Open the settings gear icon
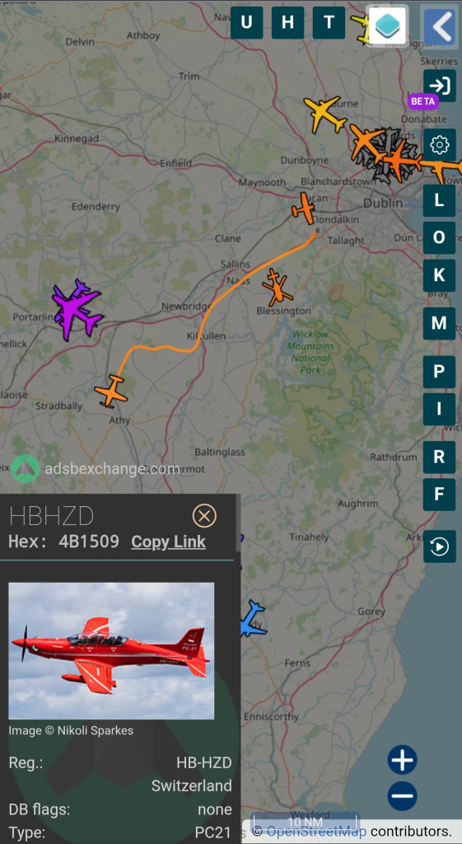Screen dimensions: 462x844 (x=440, y=145)
